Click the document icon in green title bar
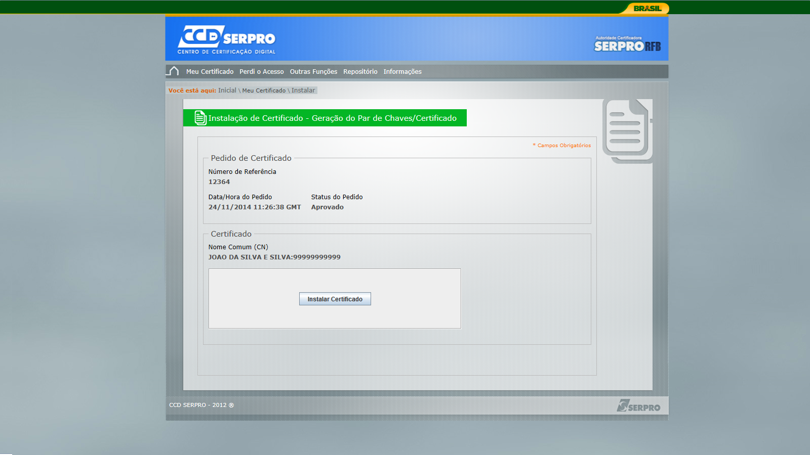Screen dimensions: 810x455 pyautogui.click(x=200, y=118)
